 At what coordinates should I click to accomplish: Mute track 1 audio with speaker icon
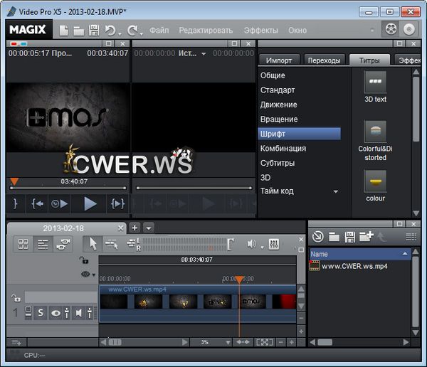point(79,313)
